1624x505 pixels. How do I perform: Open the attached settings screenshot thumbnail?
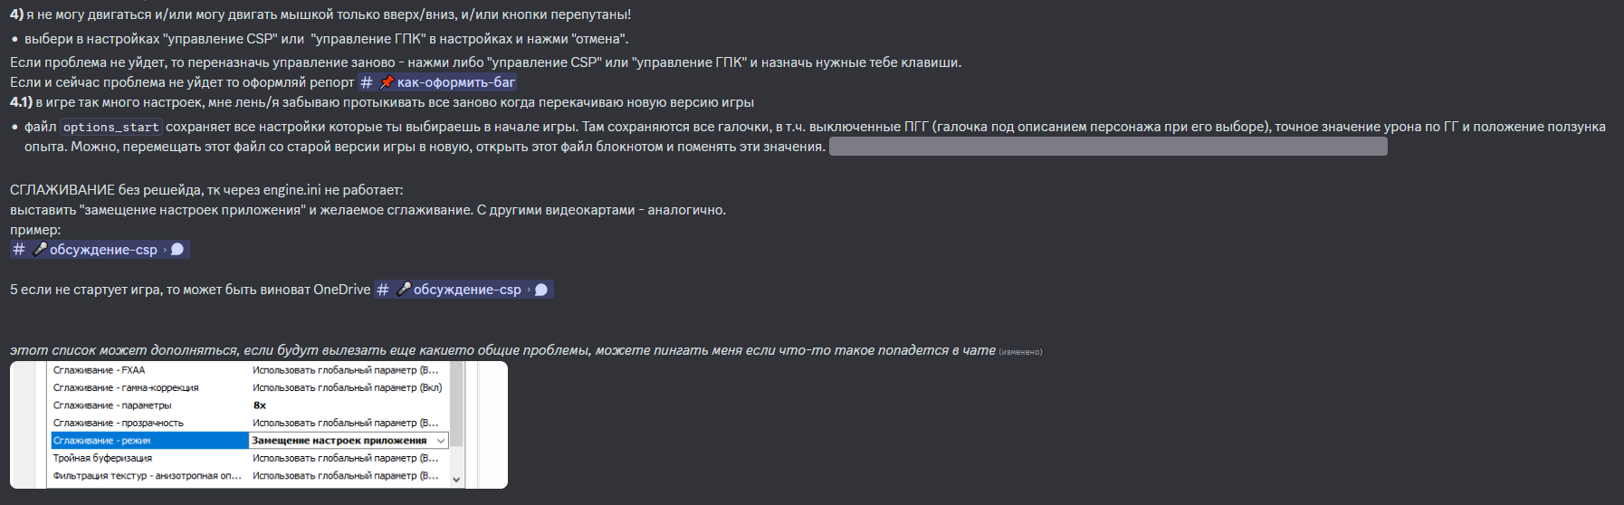(259, 424)
